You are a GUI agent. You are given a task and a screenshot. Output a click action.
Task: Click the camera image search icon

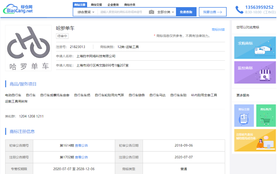(151, 12)
